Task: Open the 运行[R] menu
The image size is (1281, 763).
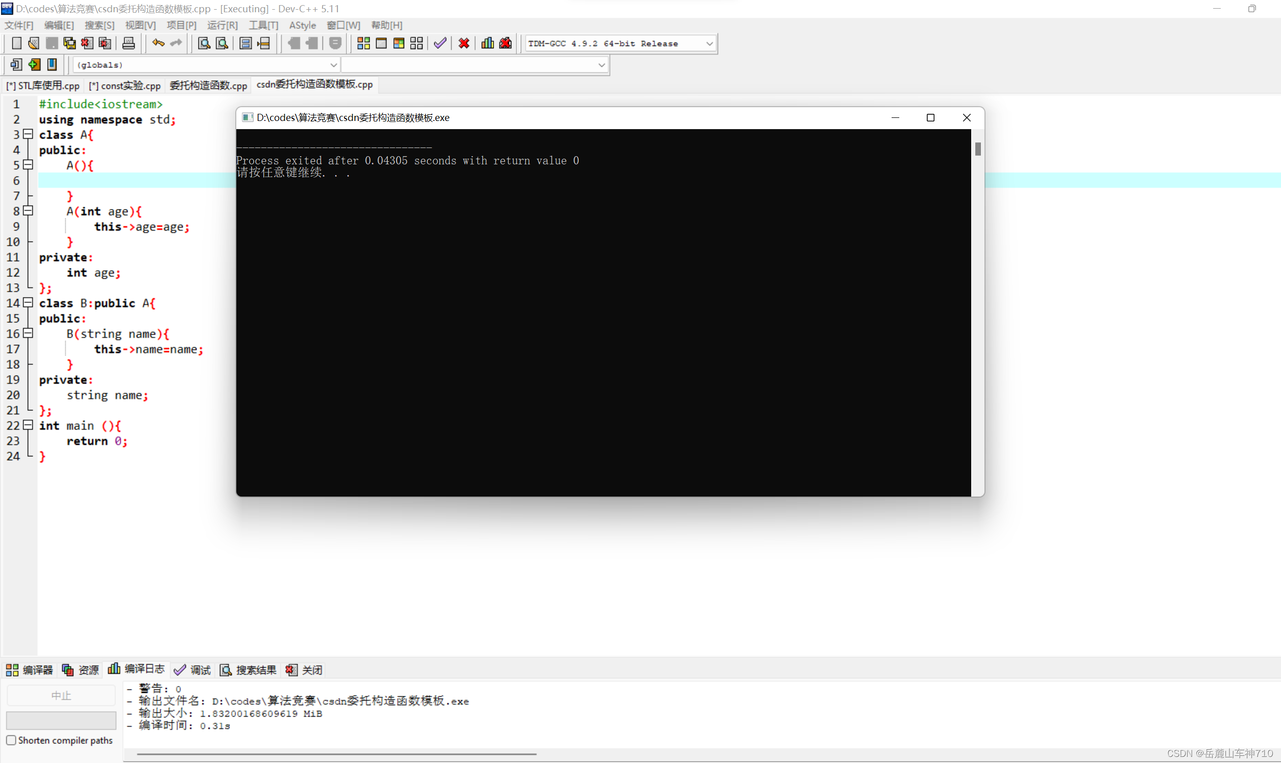Action: [222, 25]
